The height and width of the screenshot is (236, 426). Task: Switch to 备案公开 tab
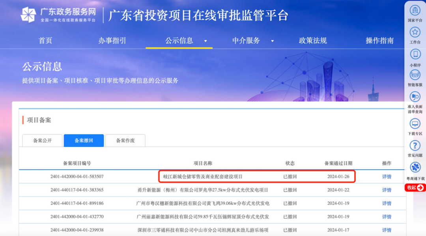pyautogui.click(x=42, y=140)
